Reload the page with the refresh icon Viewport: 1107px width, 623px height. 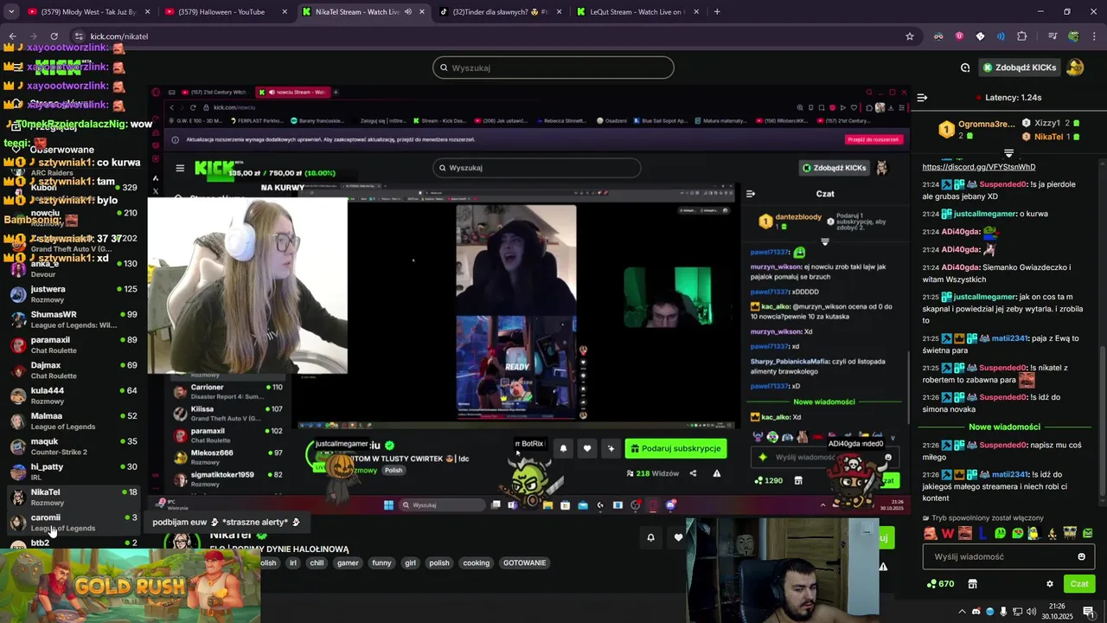tap(54, 36)
